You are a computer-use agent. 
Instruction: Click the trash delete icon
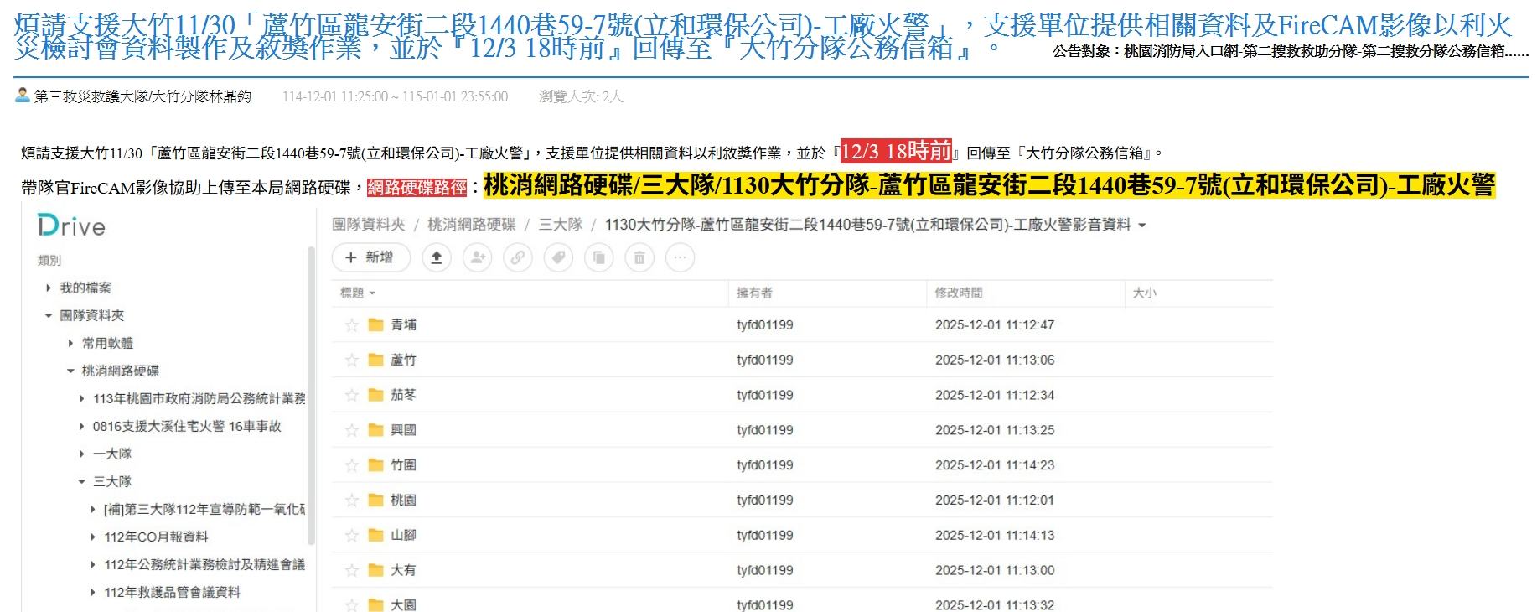[639, 257]
